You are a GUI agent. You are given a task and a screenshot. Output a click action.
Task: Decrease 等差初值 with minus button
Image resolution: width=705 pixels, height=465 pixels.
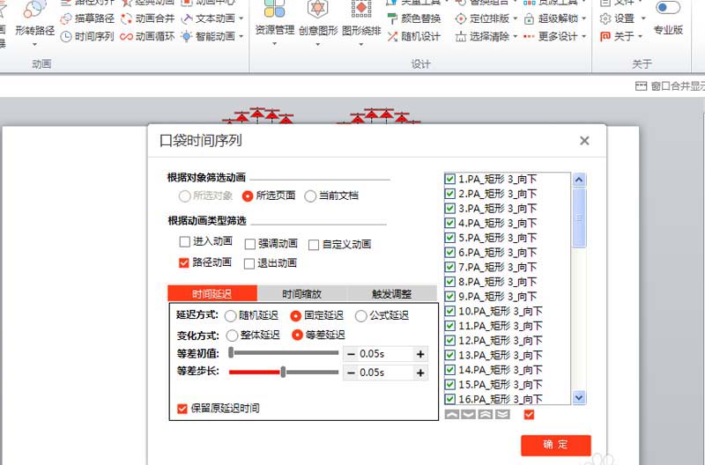(351, 354)
